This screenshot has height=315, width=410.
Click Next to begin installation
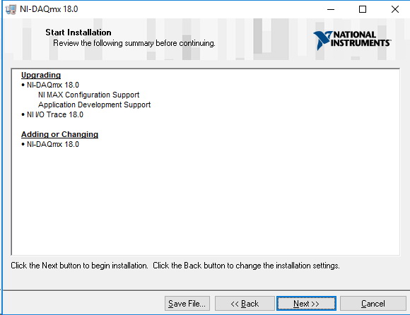click(306, 304)
